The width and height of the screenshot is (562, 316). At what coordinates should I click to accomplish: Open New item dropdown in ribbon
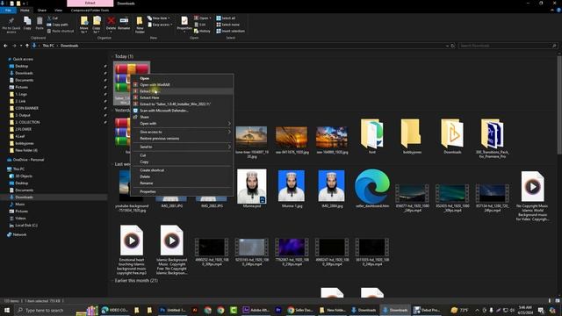tap(159, 18)
